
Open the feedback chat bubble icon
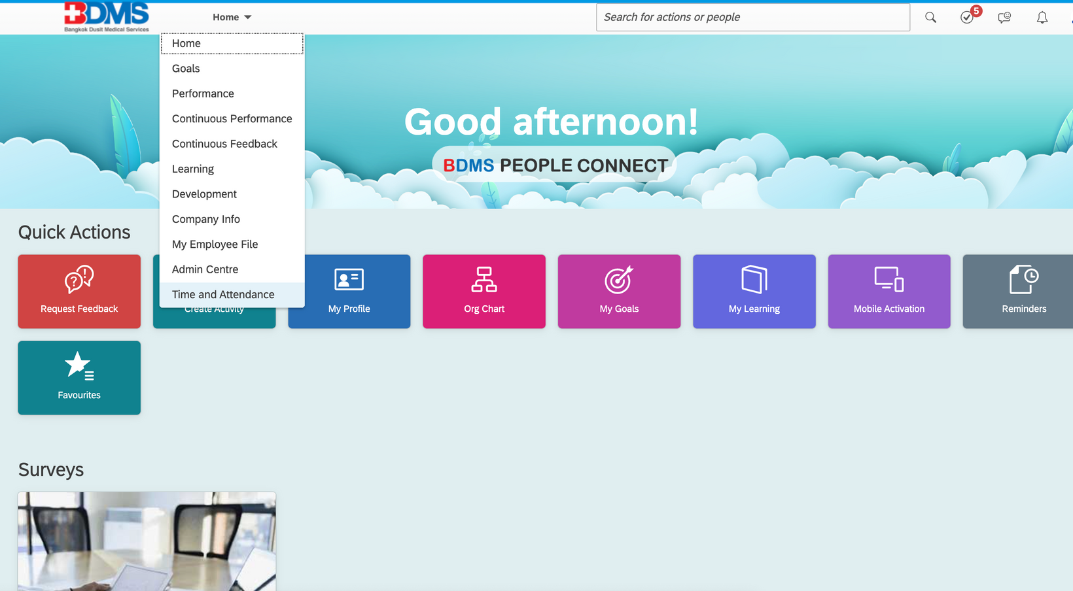pyautogui.click(x=1004, y=18)
